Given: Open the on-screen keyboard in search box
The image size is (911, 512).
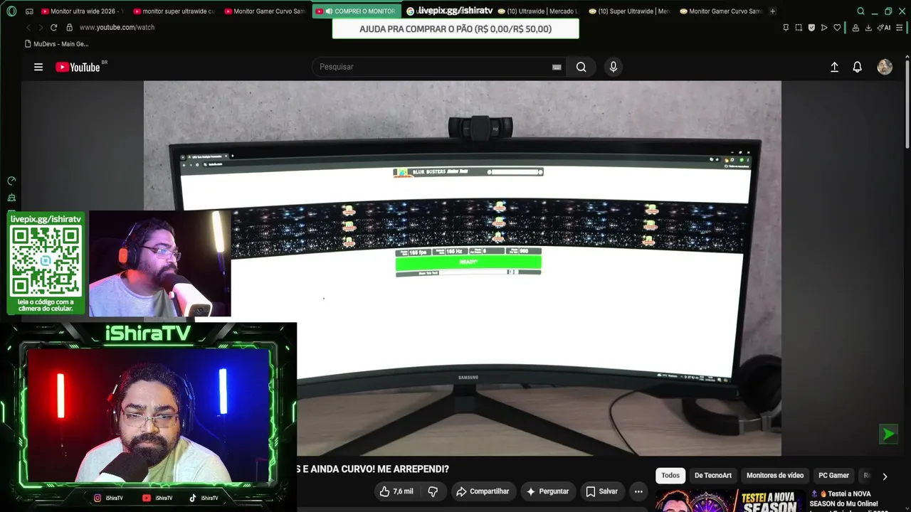Looking at the screenshot, I should tap(557, 67).
